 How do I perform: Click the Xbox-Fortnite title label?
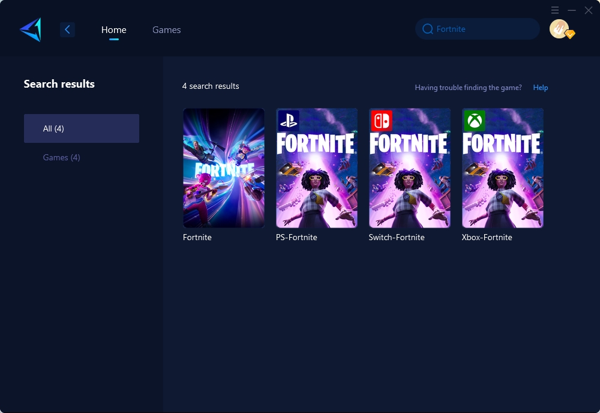tap(487, 237)
